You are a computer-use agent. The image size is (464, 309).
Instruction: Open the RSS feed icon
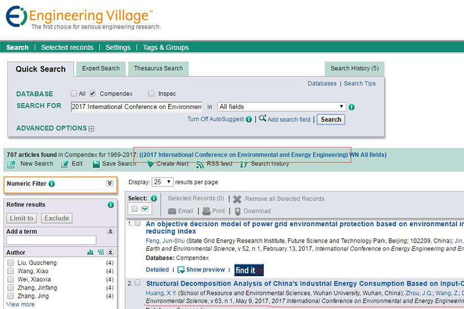(200, 164)
